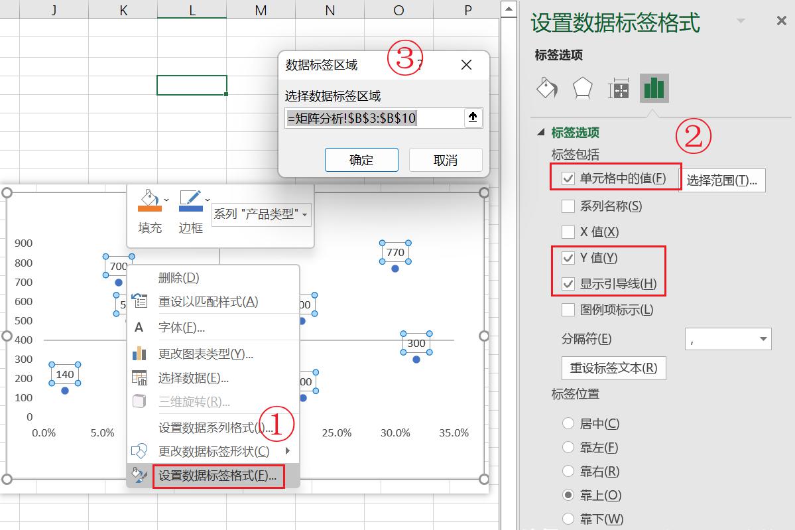The width and height of the screenshot is (795, 530).
Task: Open the 填充 dropdown arrow
Action: pos(166,200)
